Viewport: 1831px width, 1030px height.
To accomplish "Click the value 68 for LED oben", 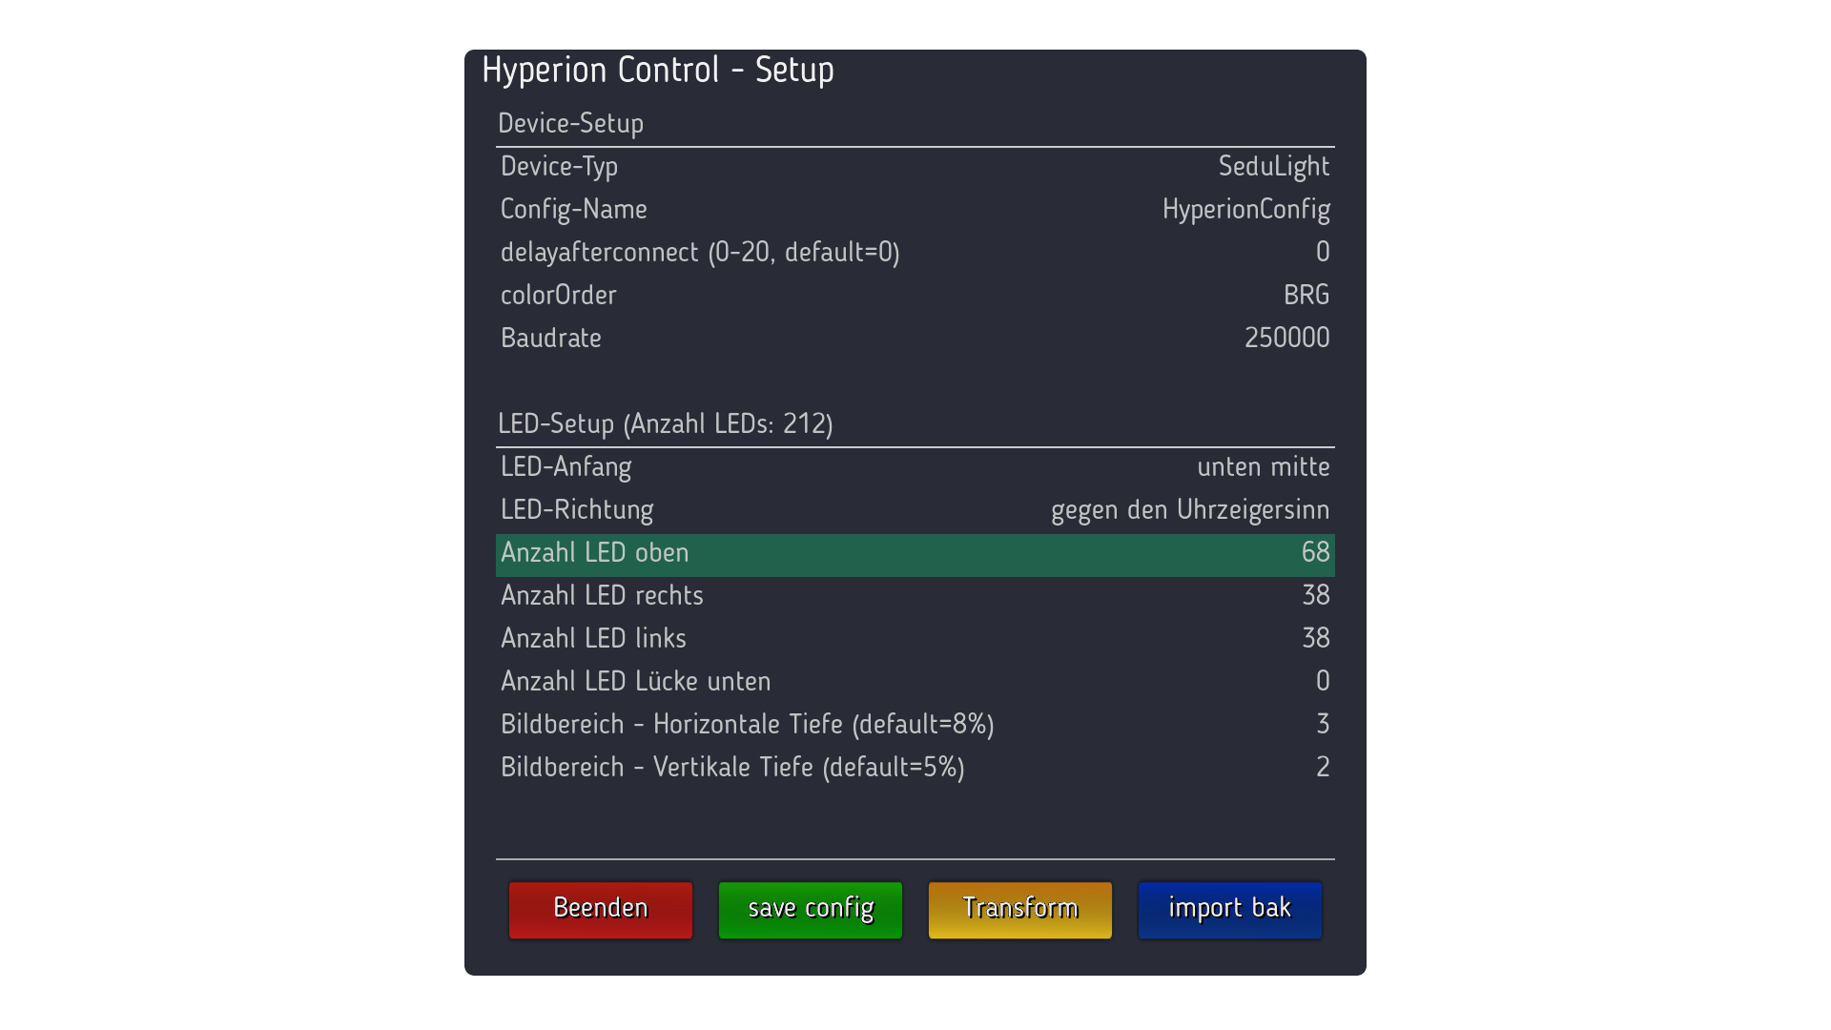I will (x=1316, y=553).
